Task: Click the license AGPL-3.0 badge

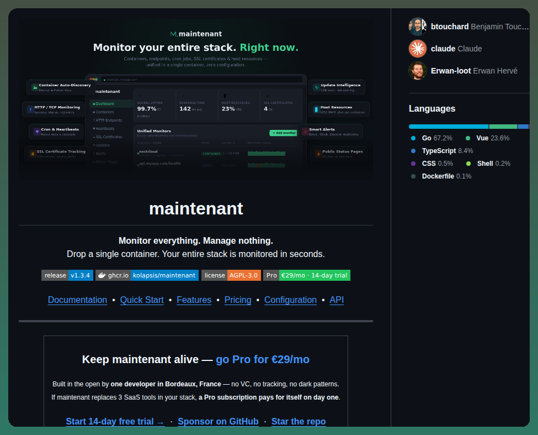Action: 231,275
